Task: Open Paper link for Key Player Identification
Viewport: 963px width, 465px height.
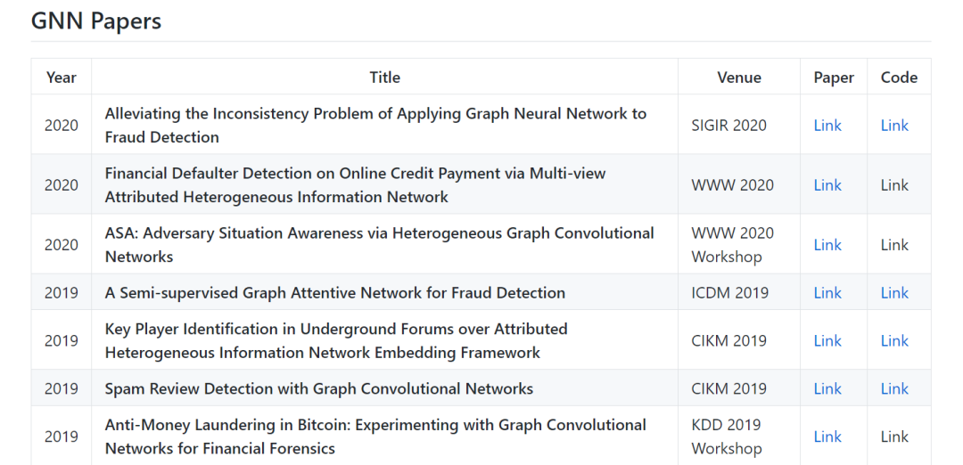Action: 827,341
